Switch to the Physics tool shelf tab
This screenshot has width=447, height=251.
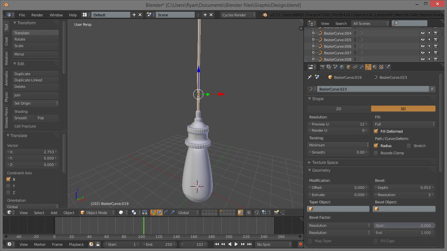point(6,97)
